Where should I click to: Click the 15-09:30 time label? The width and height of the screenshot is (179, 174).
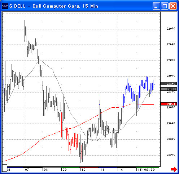[x=146, y=170]
